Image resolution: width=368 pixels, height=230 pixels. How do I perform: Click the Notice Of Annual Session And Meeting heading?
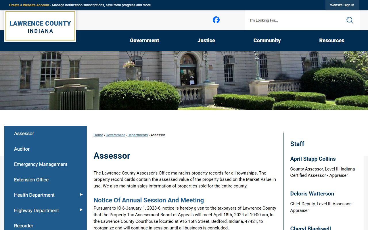coord(149,200)
